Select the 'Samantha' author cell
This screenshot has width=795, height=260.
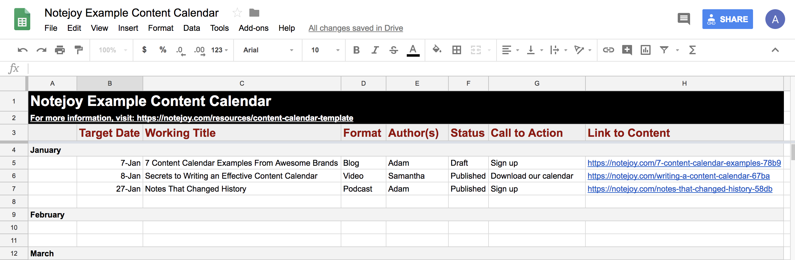[417, 176]
